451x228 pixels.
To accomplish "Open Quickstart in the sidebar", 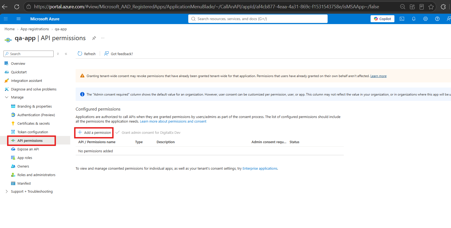I will (x=19, y=72).
